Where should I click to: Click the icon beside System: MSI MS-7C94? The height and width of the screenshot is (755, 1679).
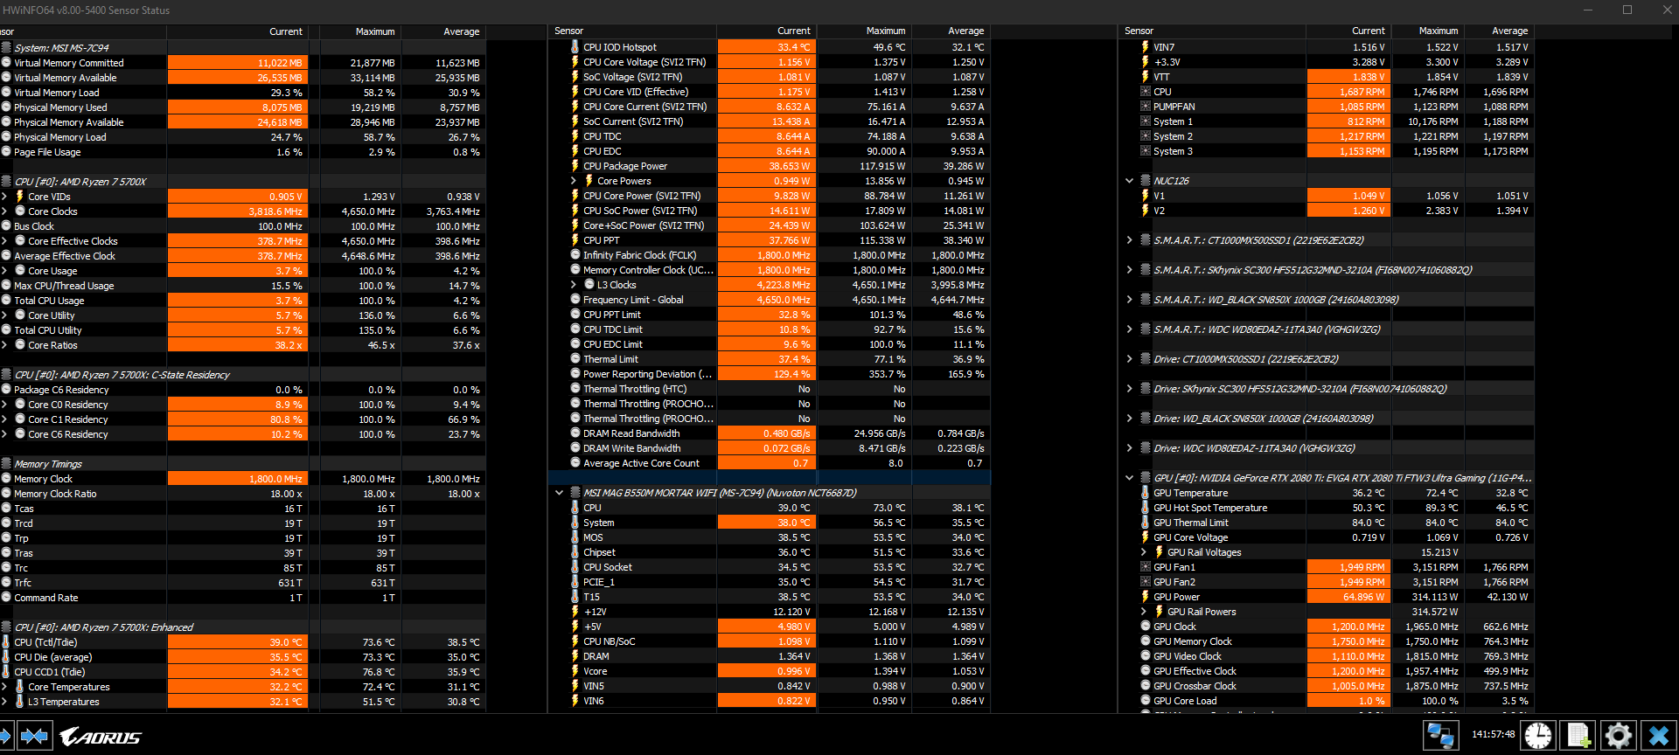tap(6, 47)
